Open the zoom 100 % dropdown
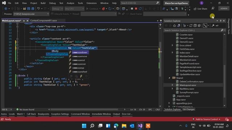 [7, 109]
